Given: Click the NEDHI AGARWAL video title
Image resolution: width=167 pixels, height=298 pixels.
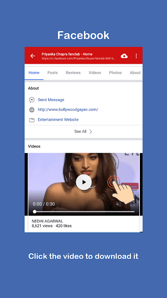Looking at the screenshot, I should click(x=48, y=221).
